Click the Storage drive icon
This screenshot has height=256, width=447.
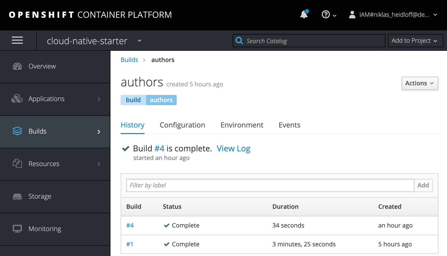click(x=17, y=196)
